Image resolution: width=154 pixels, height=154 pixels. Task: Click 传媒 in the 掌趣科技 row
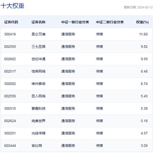click(x=99, y=109)
